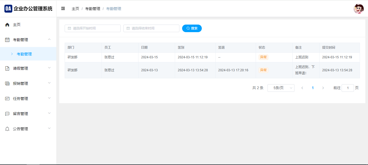Screen dimensions: 368x165
Task: Expand the 请假管理 menu chevron
Action: (x=49, y=68)
